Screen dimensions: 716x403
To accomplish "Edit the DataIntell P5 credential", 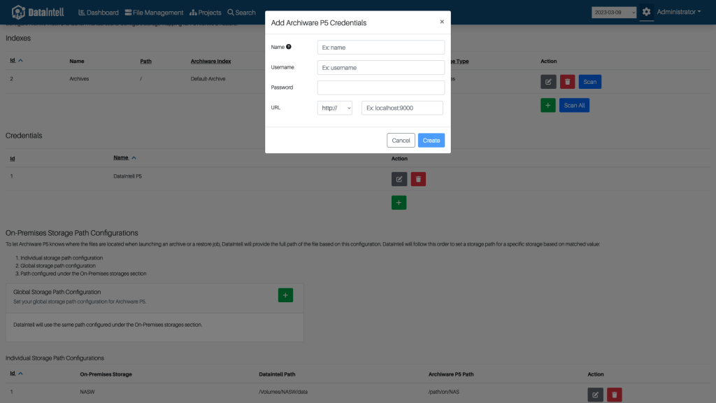I will [399, 179].
